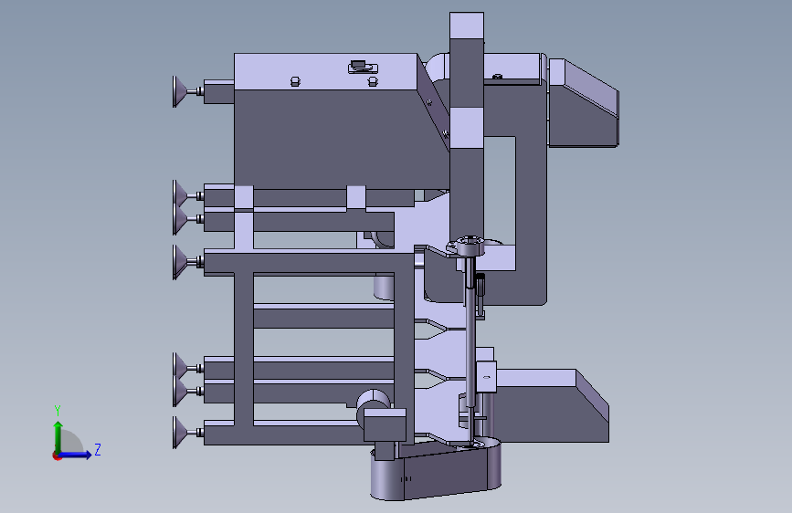
Task: Select the angled block at the lower right
Action: point(551,405)
